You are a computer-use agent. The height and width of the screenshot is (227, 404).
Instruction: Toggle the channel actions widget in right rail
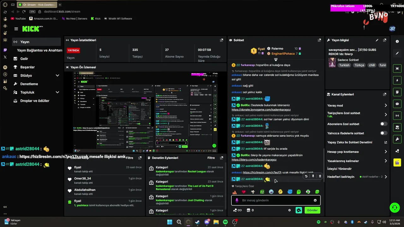tap(397, 127)
